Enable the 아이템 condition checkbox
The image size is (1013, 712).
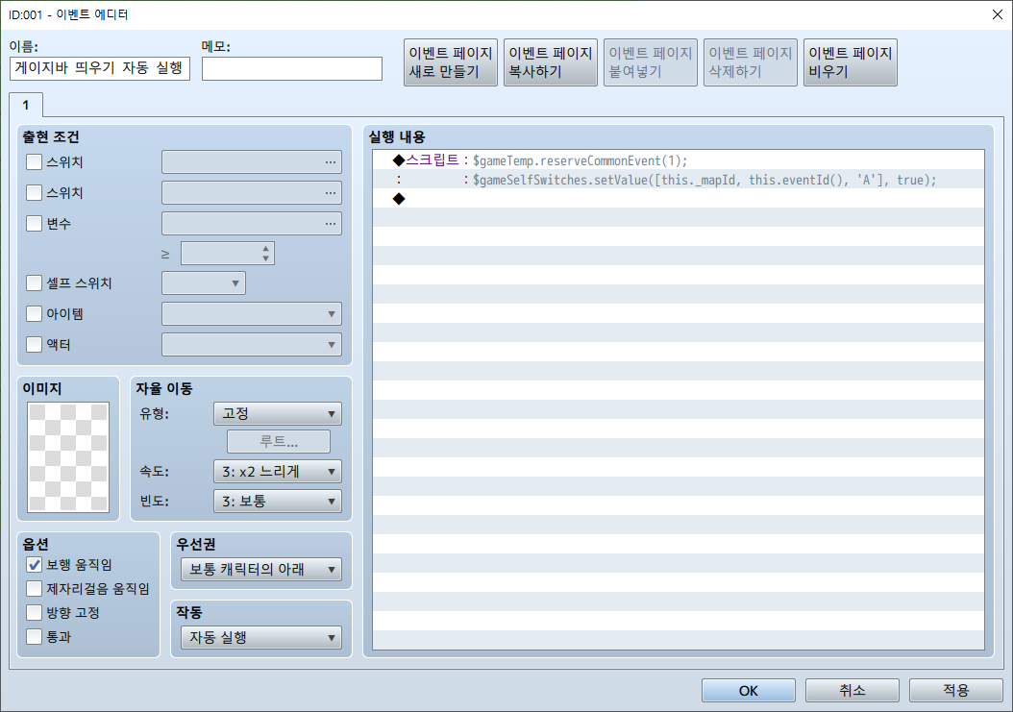pyautogui.click(x=35, y=314)
